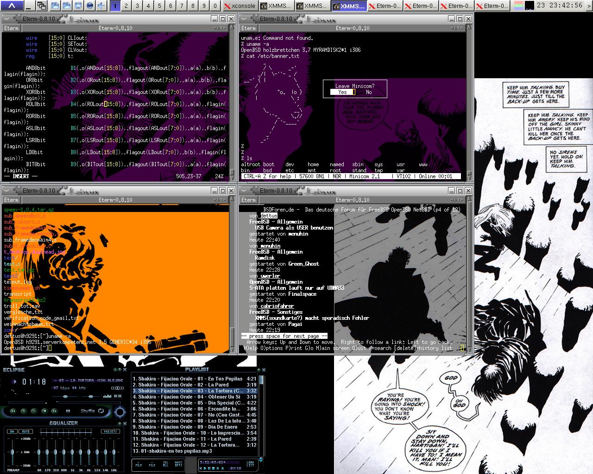This screenshot has height=474, width=593.
Task: Open Eterm menu in the orange-background terminal
Action: click(x=11, y=200)
